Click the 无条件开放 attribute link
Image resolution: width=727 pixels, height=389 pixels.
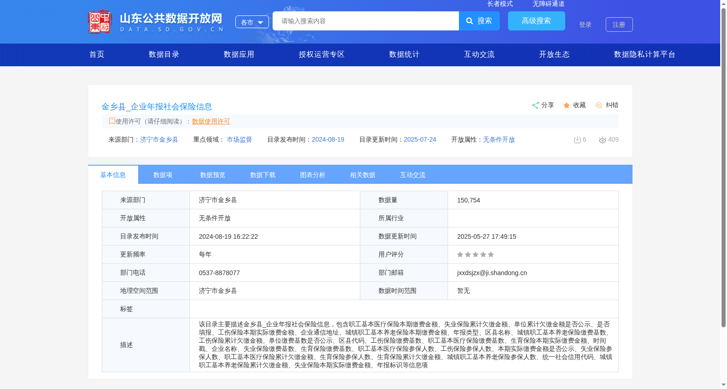[499, 139]
